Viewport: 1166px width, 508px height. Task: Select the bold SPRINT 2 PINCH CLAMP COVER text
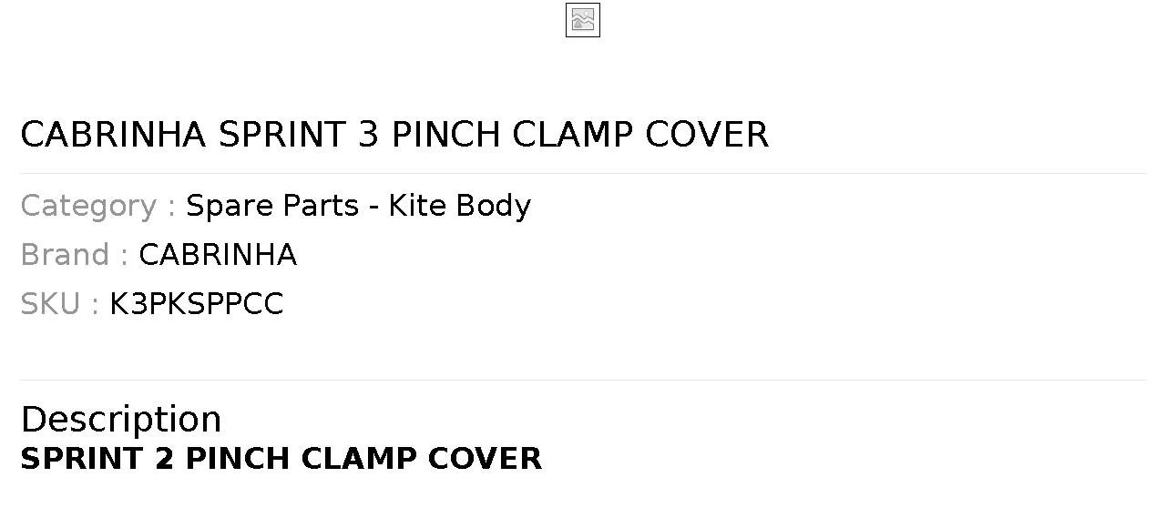pyautogui.click(x=281, y=458)
